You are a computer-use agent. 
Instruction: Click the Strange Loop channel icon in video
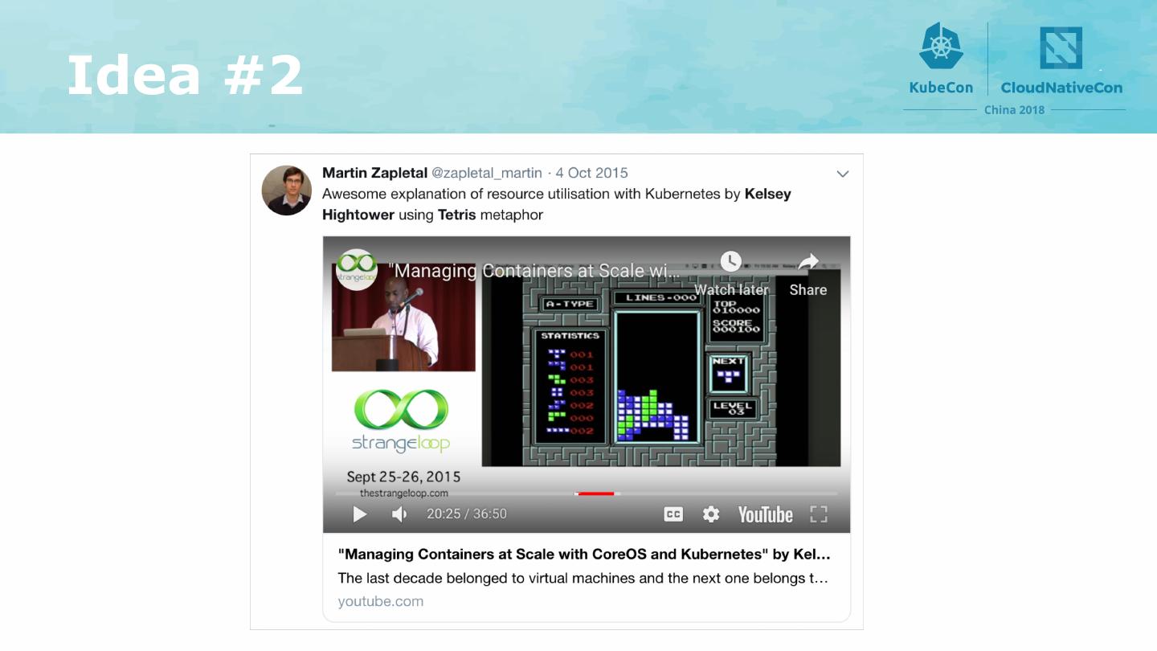(356, 269)
